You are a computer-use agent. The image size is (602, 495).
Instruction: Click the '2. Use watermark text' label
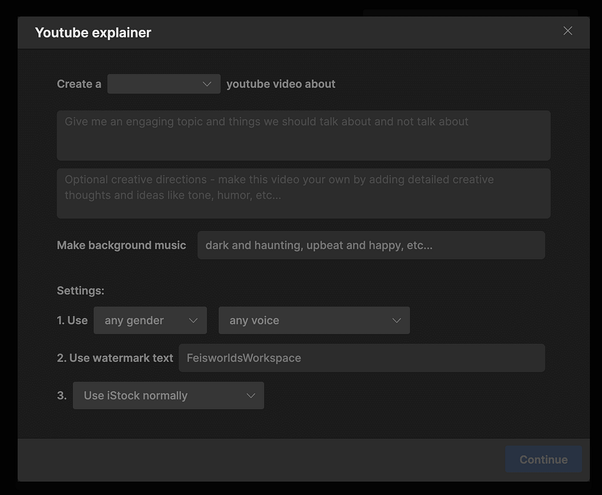pos(115,358)
